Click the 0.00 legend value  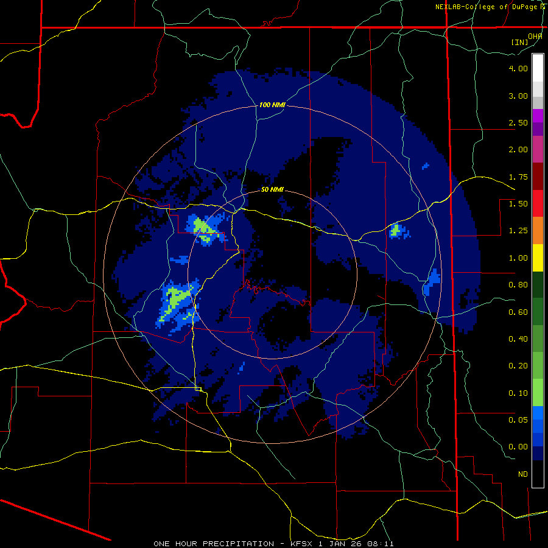coord(518,447)
